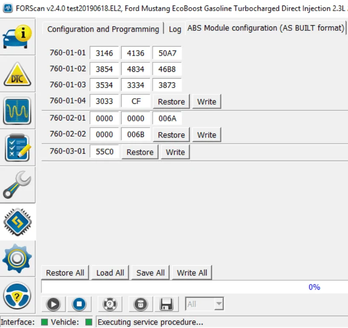Screen dimensions: 348x328
Task: Click Write in the 760-02-02 row
Action: pyautogui.click(x=206, y=135)
